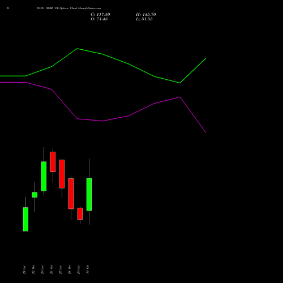The image size is (283, 283).
Task: Select the tall green candlestick for 23 Oct
Action: coord(44,176)
